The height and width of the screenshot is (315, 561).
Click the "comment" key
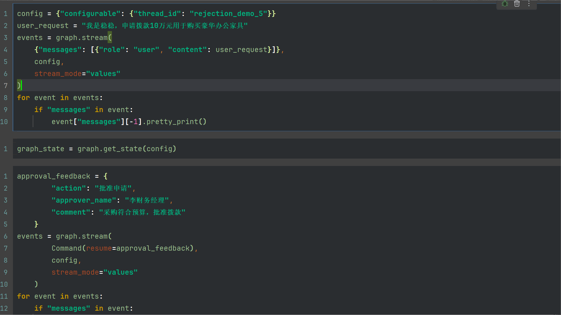[x=71, y=212]
